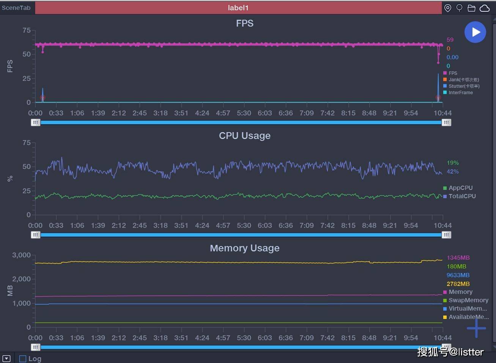Viewport: 496px width, 363px height.
Task: Toggle the SwapMemory series in legend
Action: pos(466,300)
